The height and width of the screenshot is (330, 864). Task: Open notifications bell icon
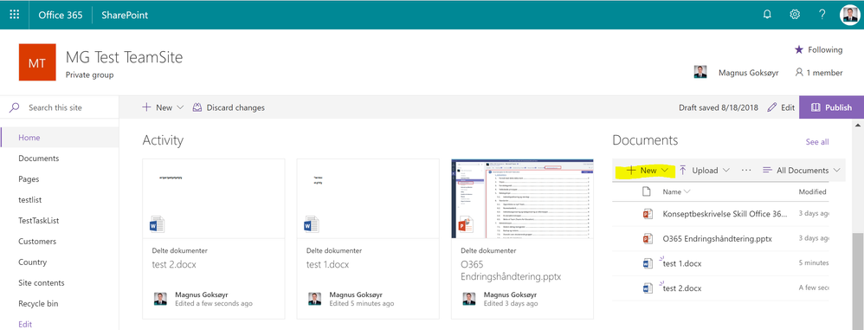767,15
